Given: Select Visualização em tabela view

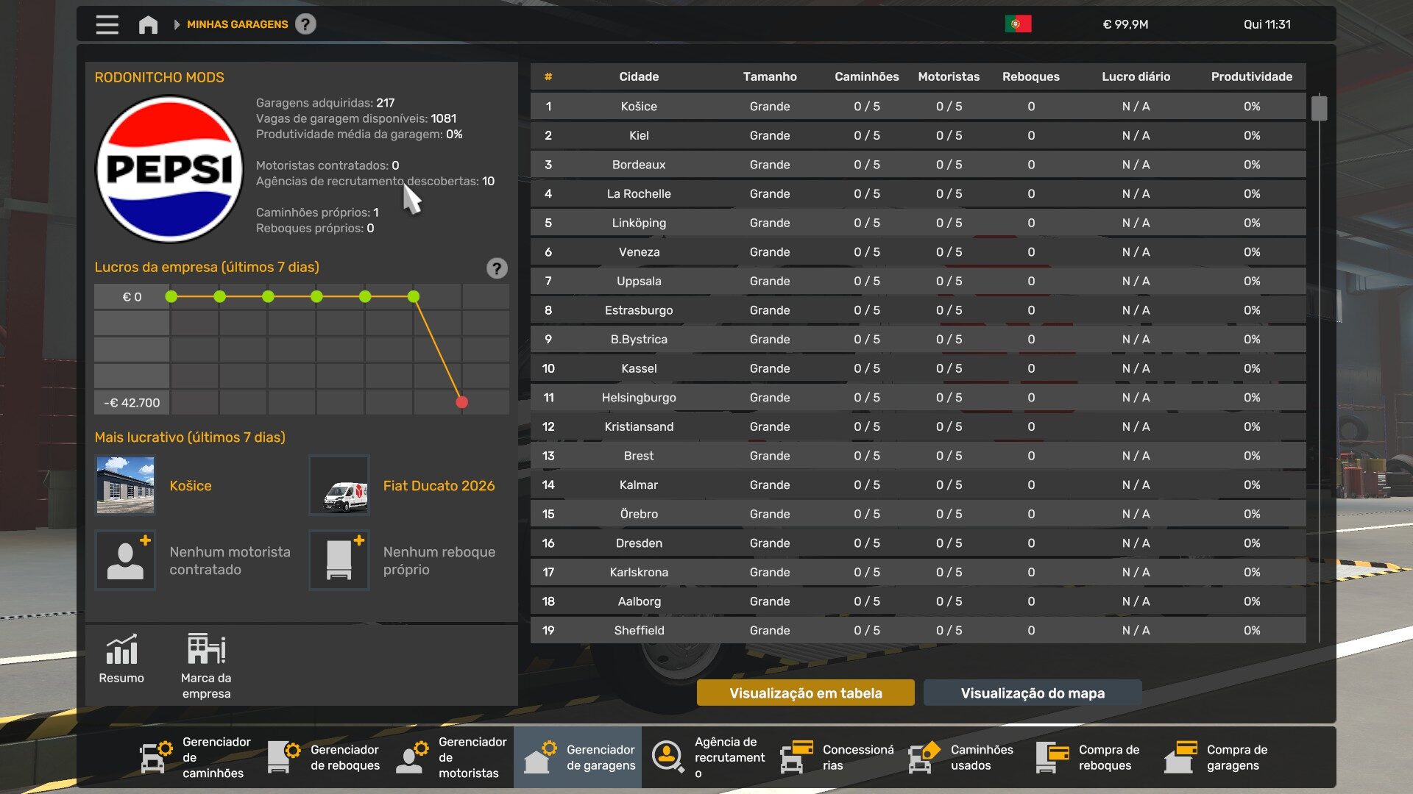Looking at the screenshot, I should pyautogui.click(x=806, y=693).
